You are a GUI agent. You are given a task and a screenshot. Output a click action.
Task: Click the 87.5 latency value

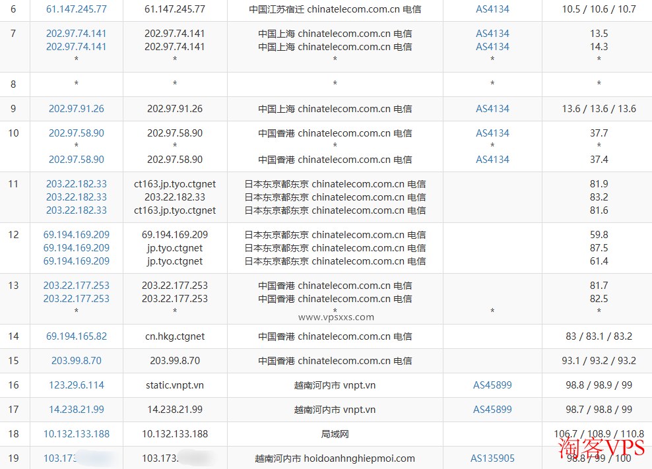(x=599, y=248)
